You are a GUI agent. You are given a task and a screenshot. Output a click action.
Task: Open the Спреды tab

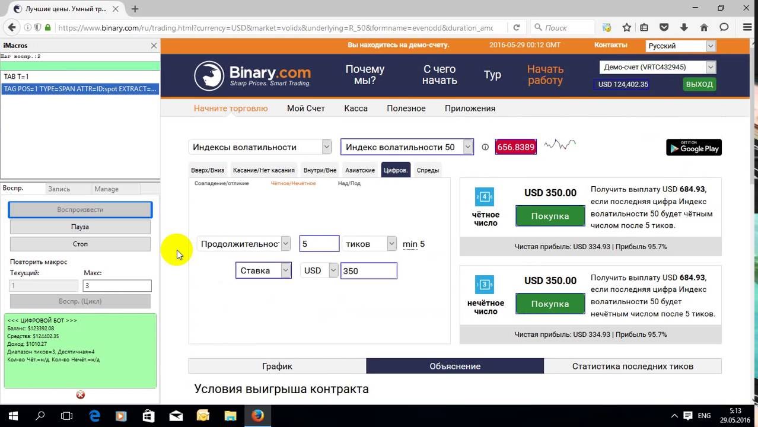tap(428, 170)
